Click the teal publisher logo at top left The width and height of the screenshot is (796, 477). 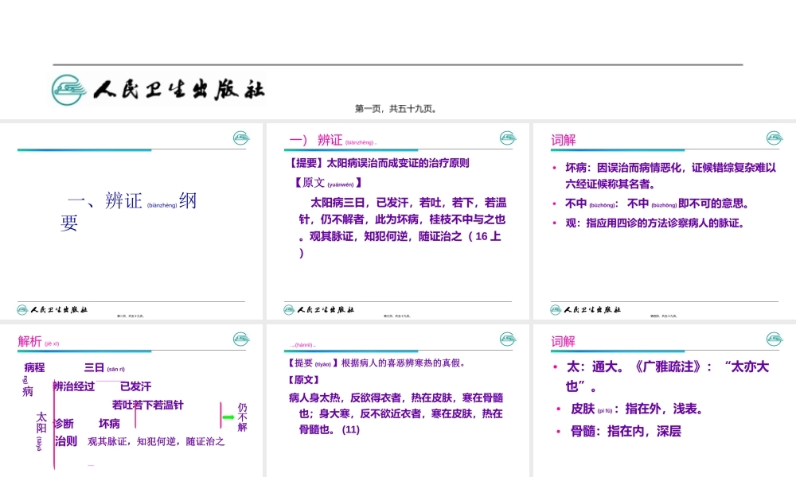(68, 87)
